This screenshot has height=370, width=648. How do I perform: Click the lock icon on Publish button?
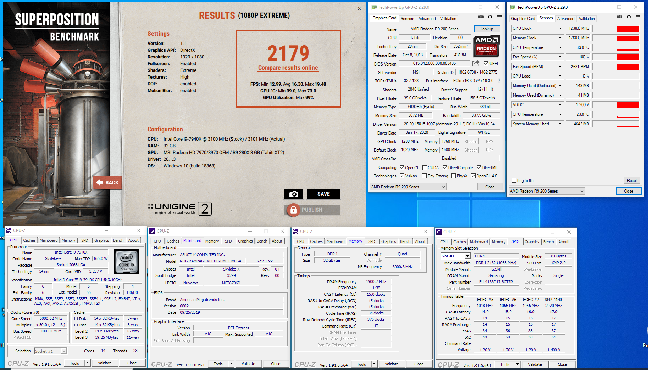[293, 210]
